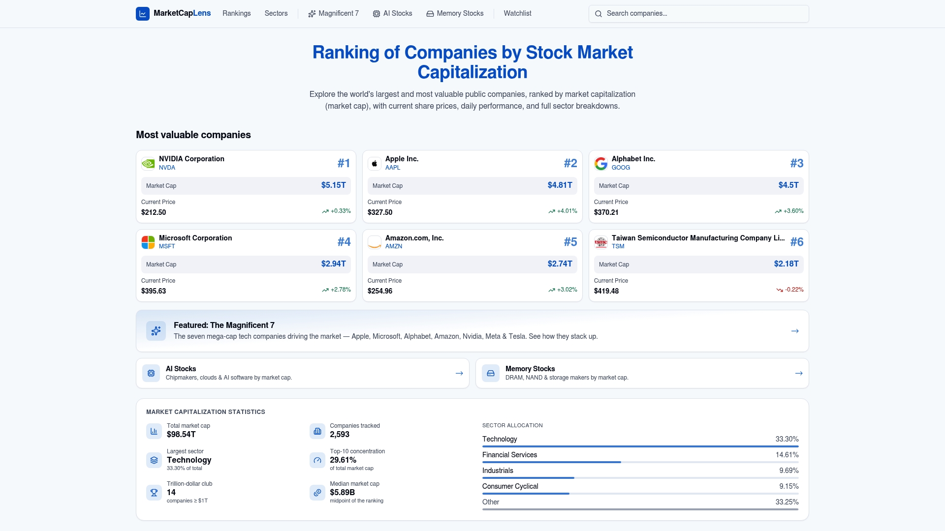Click the Microsoft company logo

(x=148, y=242)
